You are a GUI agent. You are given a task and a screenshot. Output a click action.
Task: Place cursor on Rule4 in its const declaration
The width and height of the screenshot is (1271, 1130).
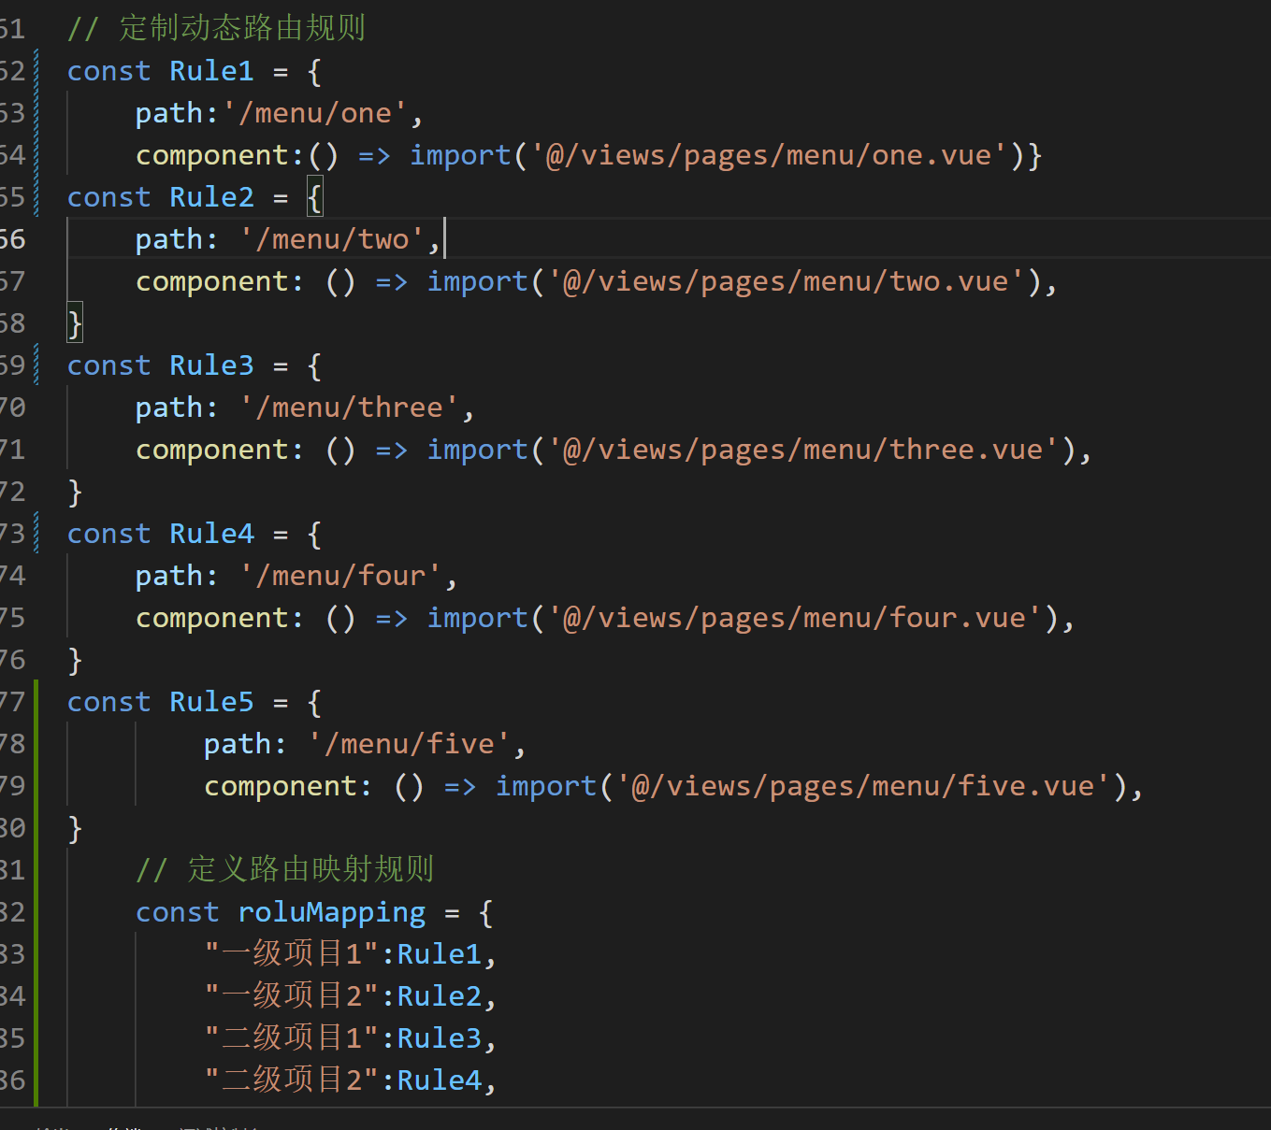(x=211, y=534)
